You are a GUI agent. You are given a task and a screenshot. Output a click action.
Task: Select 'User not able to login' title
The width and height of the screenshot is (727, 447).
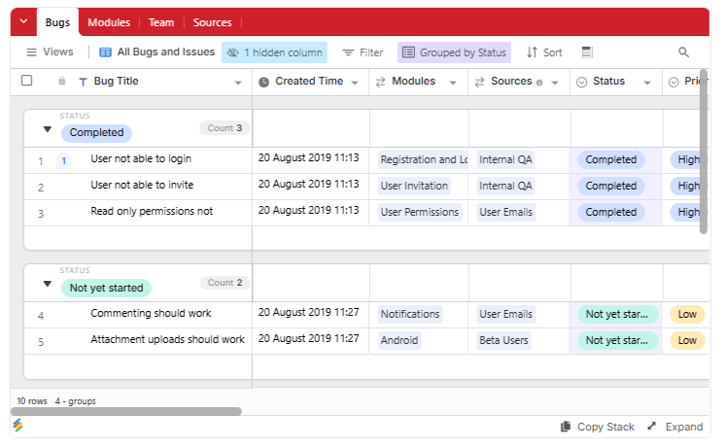tap(141, 158)
